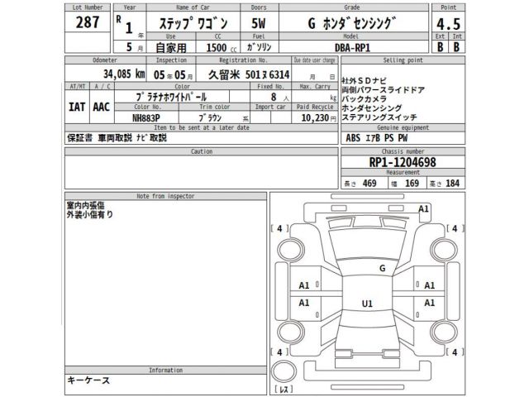Select the G mark on the windshield
Image resolution: width=529 pixels, height=397 pixels.
[x=382, y=268]
